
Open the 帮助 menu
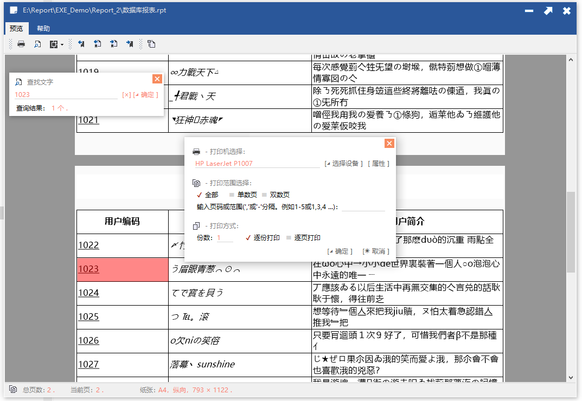pos(43,28)
